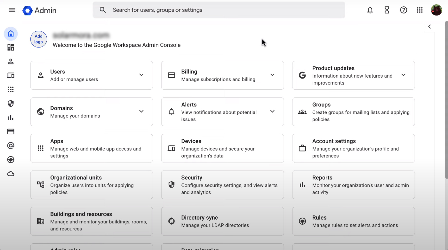Click the search magnifier icon
The height and width of the screenshot is (250, 448).
103,10
